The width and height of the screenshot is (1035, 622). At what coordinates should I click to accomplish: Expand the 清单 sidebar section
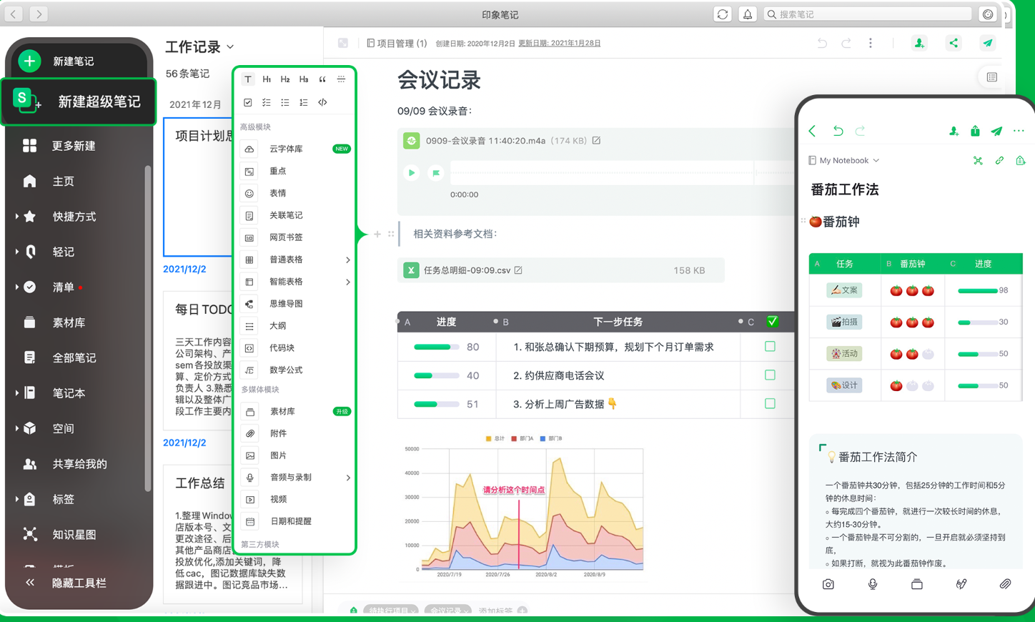(16, 287)
